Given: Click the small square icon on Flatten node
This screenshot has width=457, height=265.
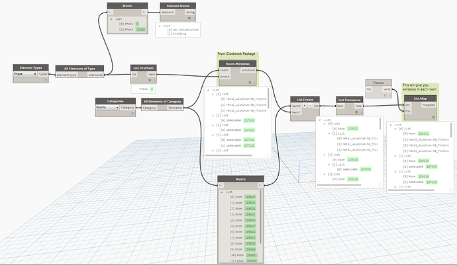Looking at the screenshot, I should [x=385, y=95].
